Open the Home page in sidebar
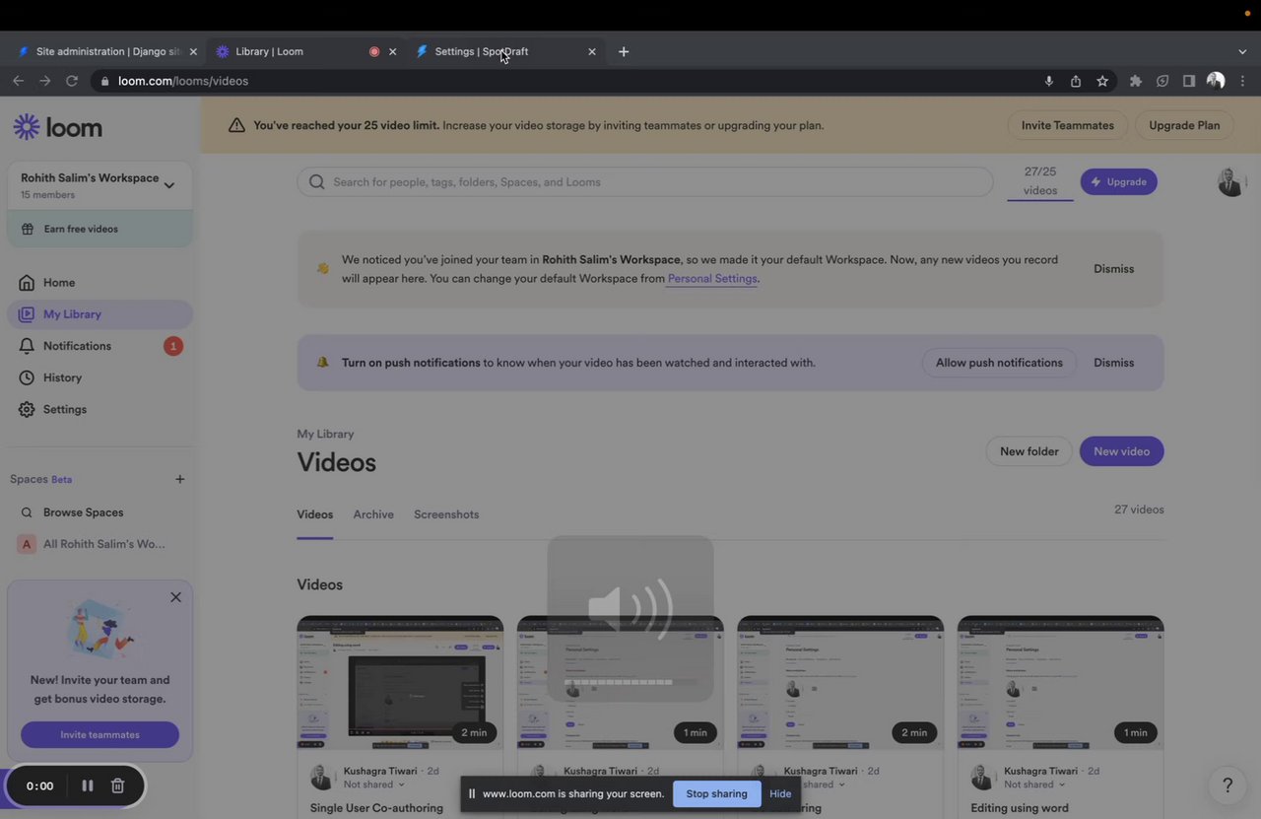 100,283
